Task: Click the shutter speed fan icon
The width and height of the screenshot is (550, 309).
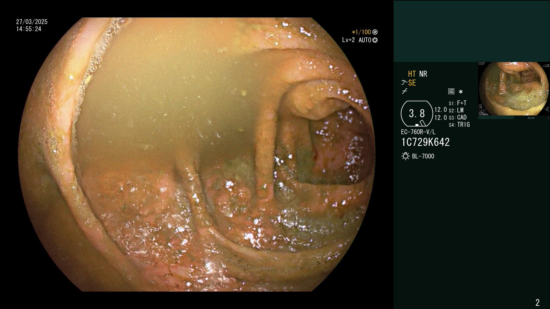Action: pyautogui.click(x=375, y=32)
